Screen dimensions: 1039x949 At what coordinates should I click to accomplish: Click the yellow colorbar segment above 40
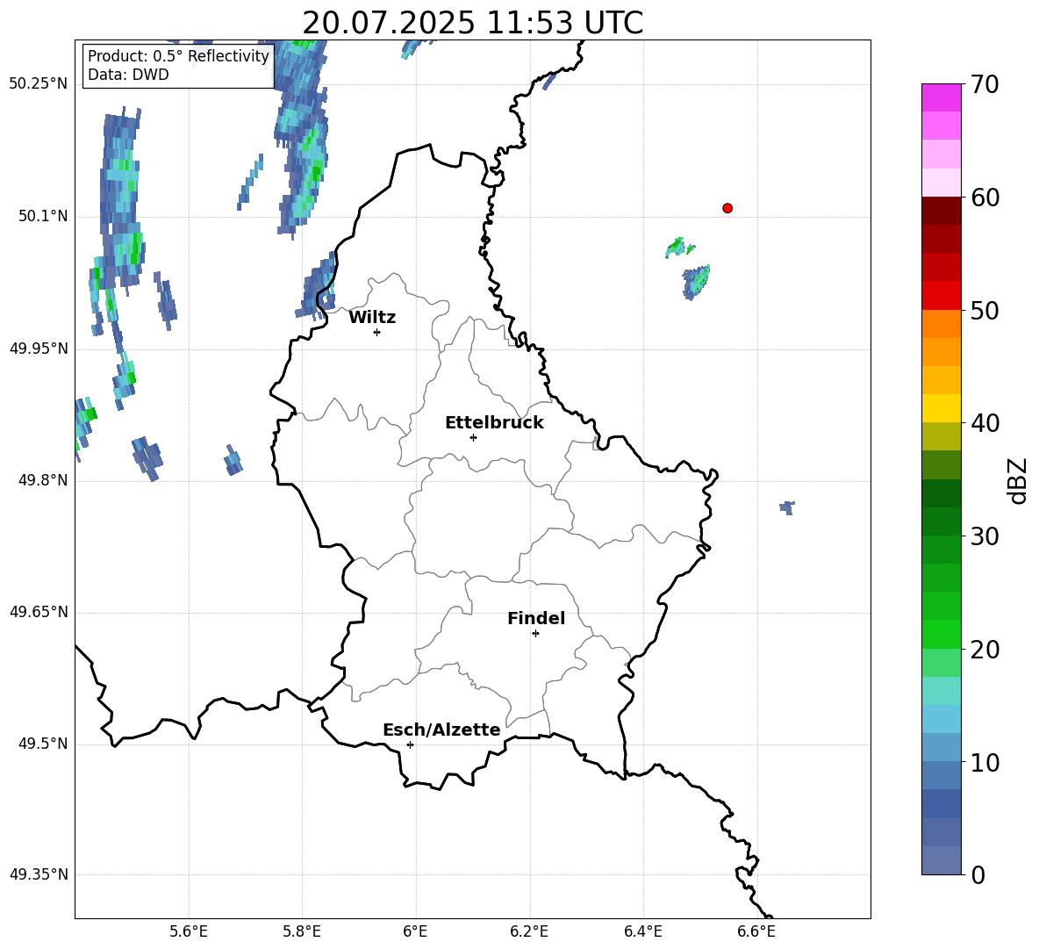pos(942,408)
